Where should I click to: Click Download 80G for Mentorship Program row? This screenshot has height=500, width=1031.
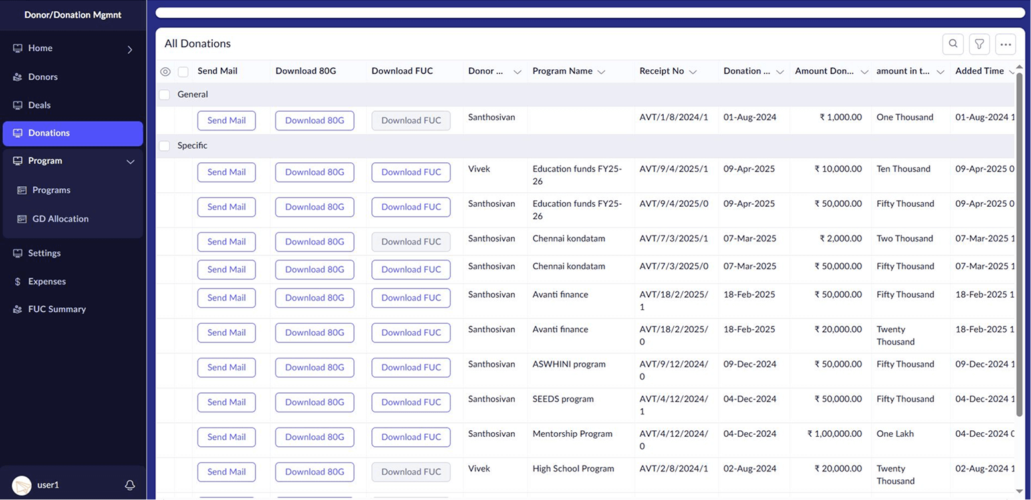click(315, 437)
